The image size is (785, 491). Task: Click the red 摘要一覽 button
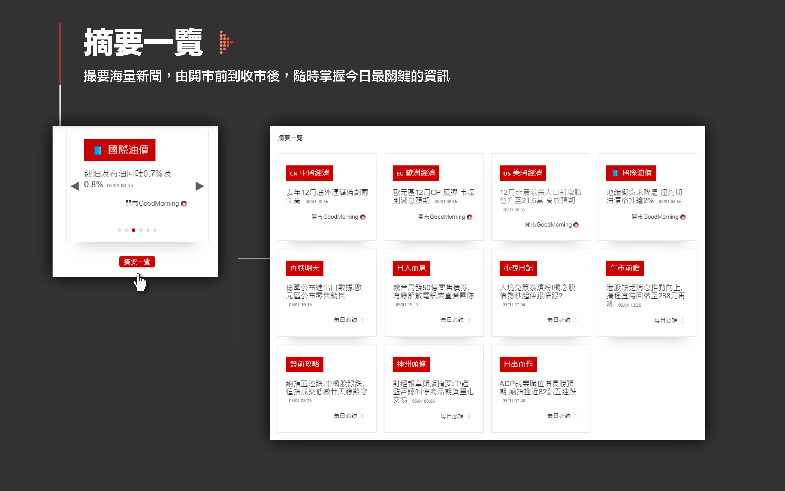tap(137, 262)
